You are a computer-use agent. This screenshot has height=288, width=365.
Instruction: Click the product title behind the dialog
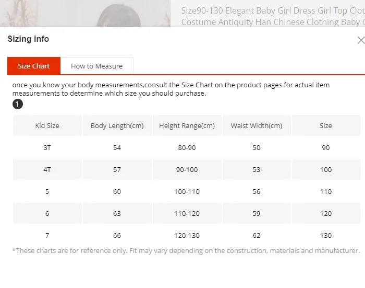(273, 16)
